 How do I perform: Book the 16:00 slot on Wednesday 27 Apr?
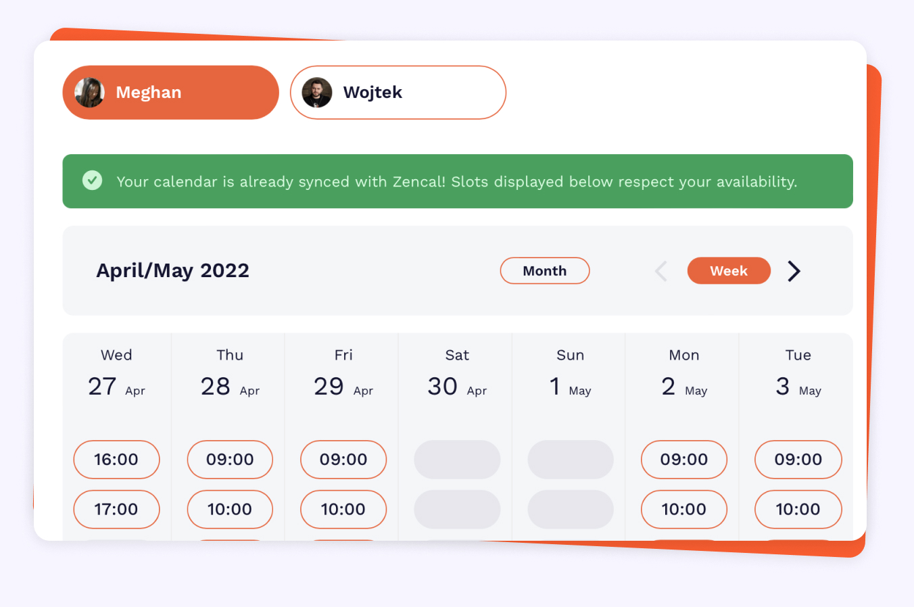pyautogui.click(x=116, y=460)
